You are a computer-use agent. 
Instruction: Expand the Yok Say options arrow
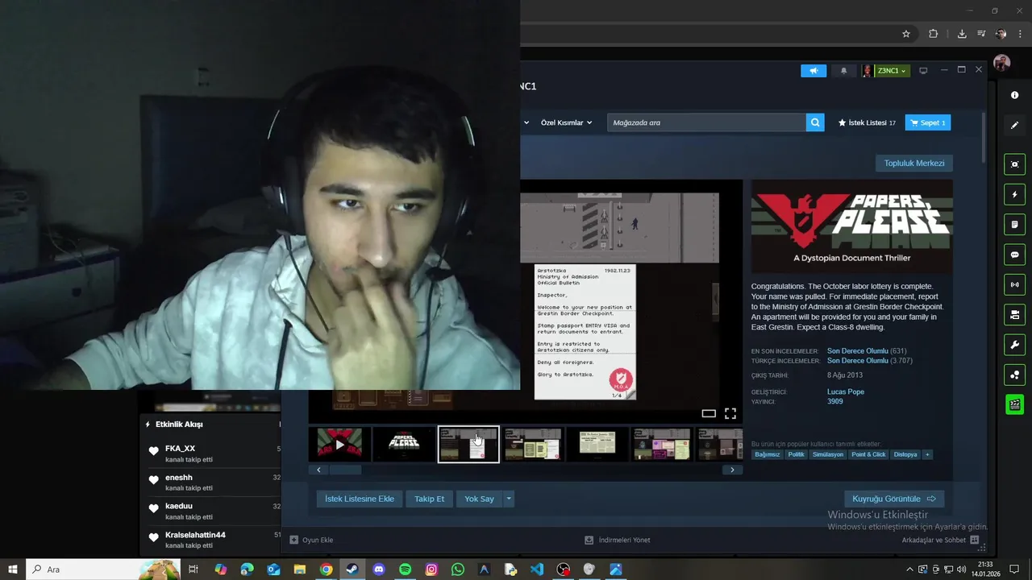click(509, 499)
